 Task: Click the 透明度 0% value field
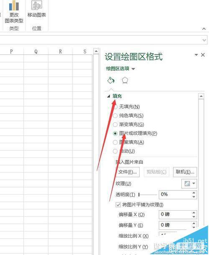[x=175, y=195]
